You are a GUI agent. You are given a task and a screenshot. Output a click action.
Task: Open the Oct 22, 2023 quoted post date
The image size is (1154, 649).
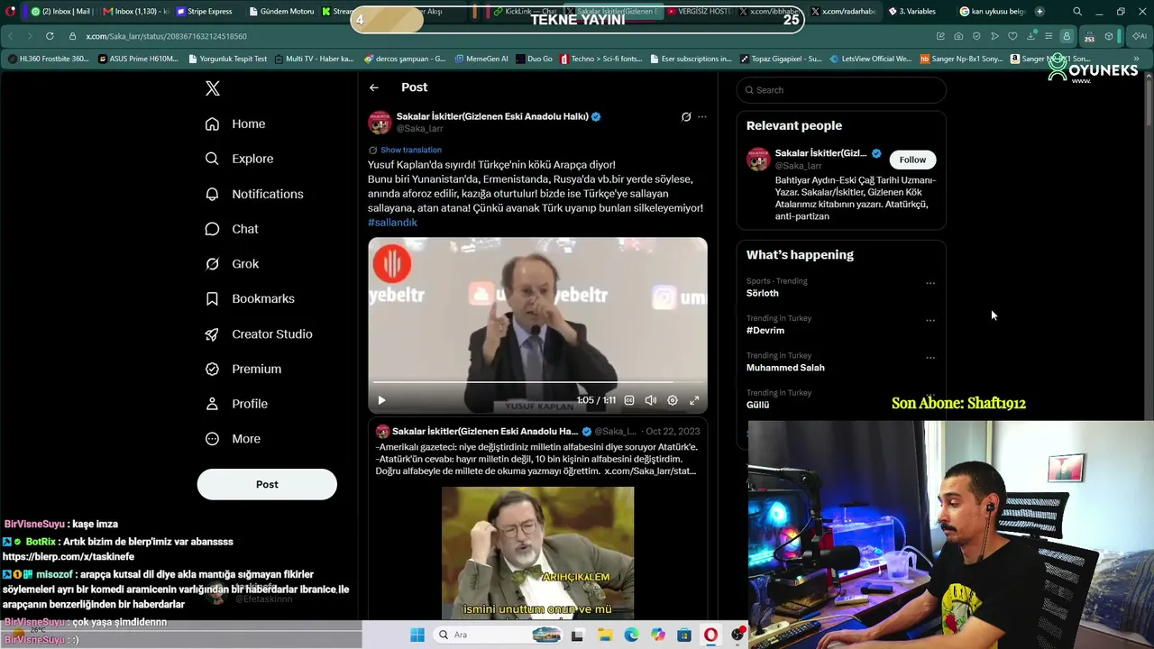[x=673, y=432]
